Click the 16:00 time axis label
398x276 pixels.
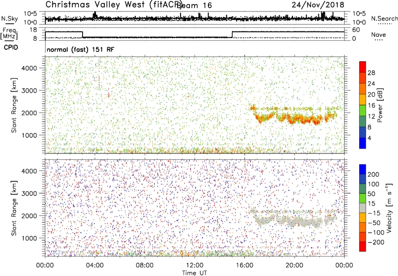tap(244, 265)
